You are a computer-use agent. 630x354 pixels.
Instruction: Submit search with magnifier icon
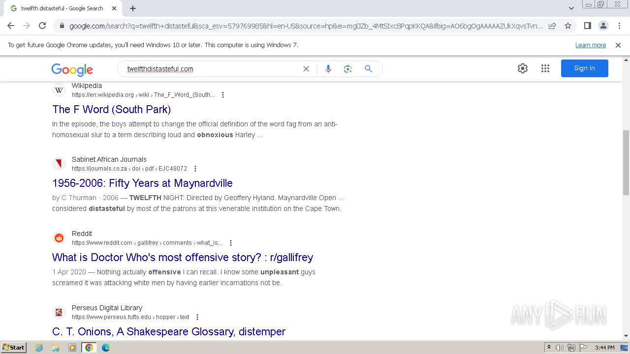(368, 69)
